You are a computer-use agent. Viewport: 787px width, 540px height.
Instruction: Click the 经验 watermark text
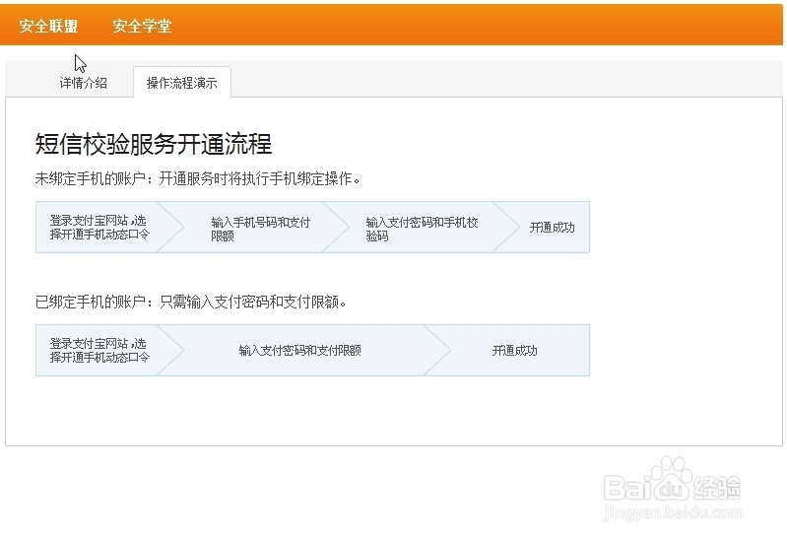[719, 487]
